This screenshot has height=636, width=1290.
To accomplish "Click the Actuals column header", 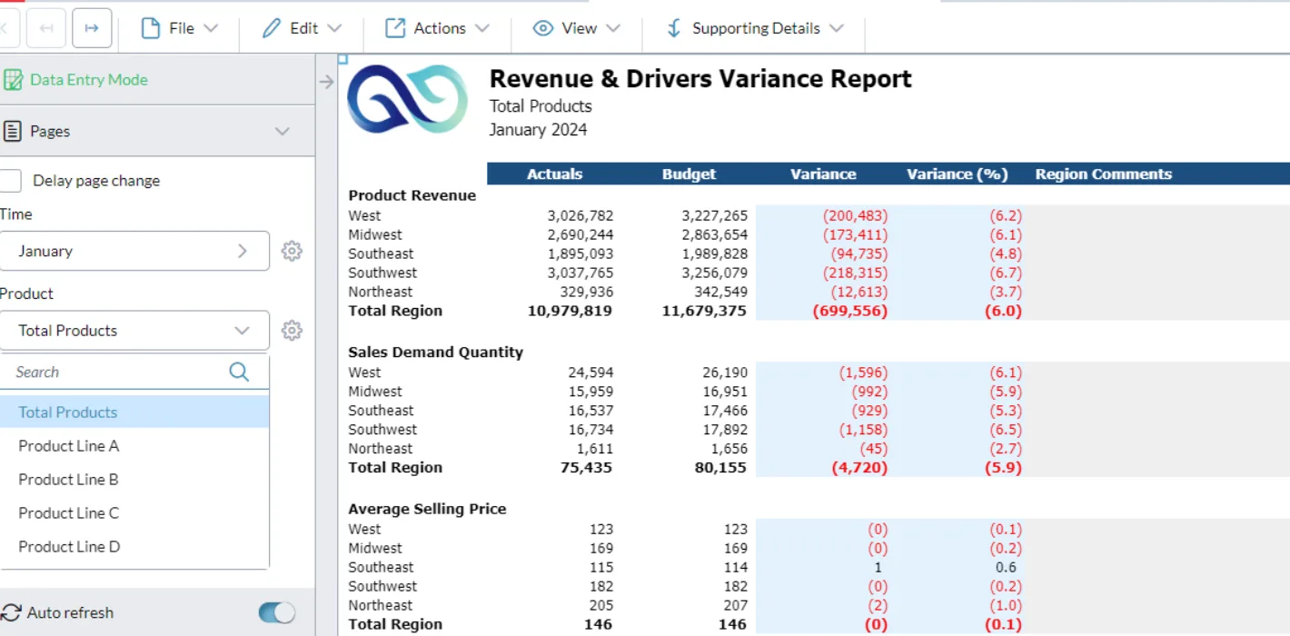I will point(554,174).
